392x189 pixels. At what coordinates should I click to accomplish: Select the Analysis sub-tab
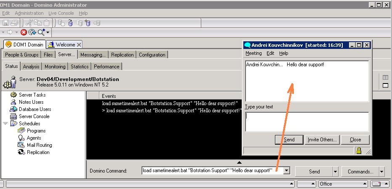pos(31,67)
